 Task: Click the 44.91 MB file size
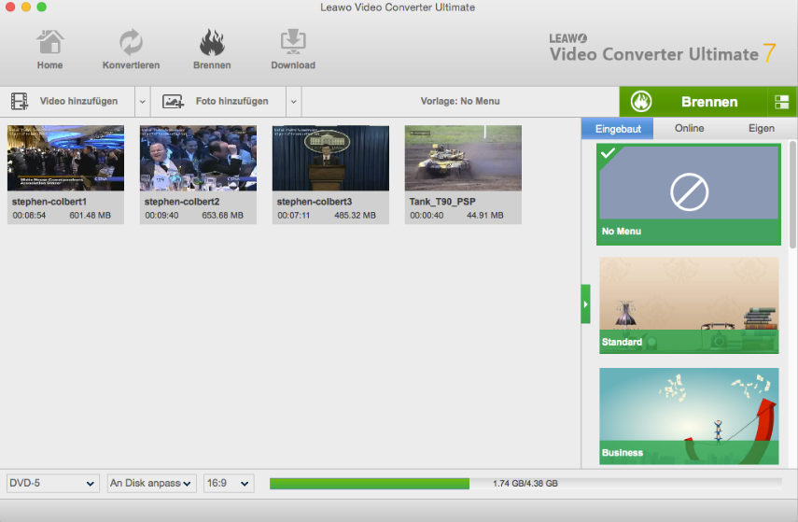point(485,216)
